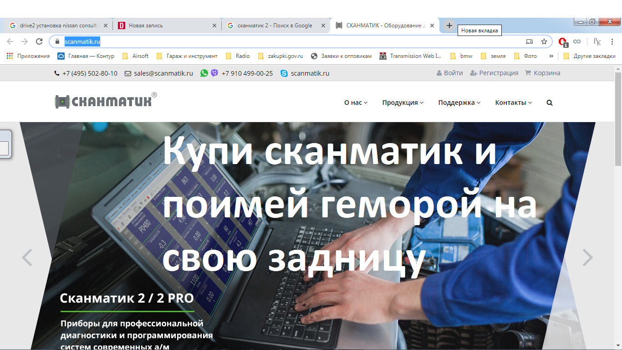Click the infinity extension icon
Image resolution: width=622 pixels, height=350 pixels.
tap(577, 41)
